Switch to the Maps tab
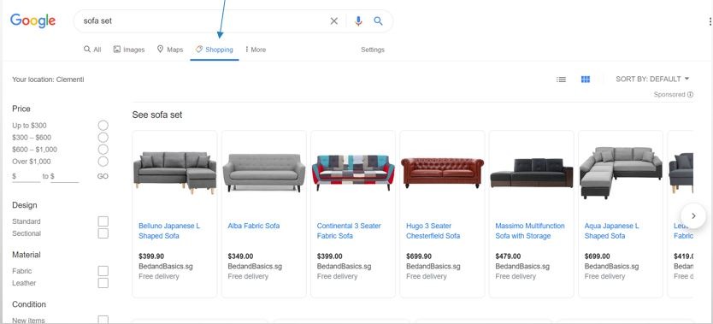Image resolution: width=713 pixels, height=324 pixels. point(169,50)
